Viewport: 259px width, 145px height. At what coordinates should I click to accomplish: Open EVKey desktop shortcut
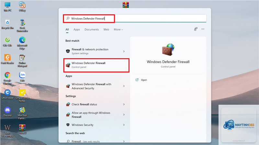coord(22,7)
